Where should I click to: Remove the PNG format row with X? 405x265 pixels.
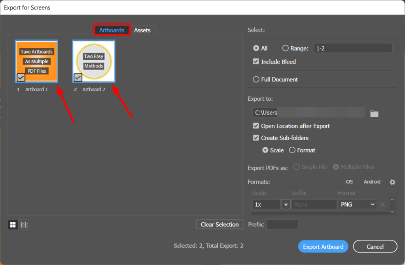point(382,205)
